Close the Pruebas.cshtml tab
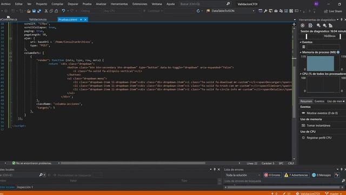This screenshot has width=346, height=195. click(85, 19)
